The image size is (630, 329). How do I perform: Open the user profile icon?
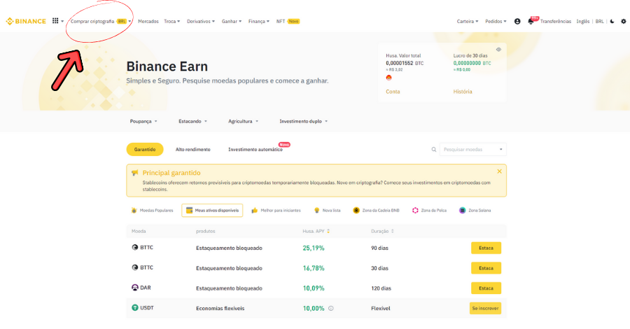tap(517, 21)
